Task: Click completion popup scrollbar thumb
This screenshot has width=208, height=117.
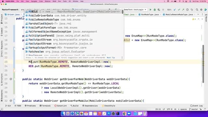Action: (122, 12)
